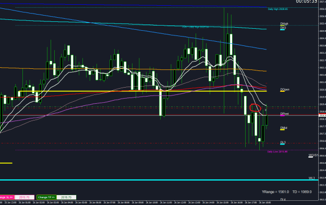Select the DMid level label
Image resolution: width=326 pixels, height=205 pixels.
pyautogui.click(x=284, y=128)
